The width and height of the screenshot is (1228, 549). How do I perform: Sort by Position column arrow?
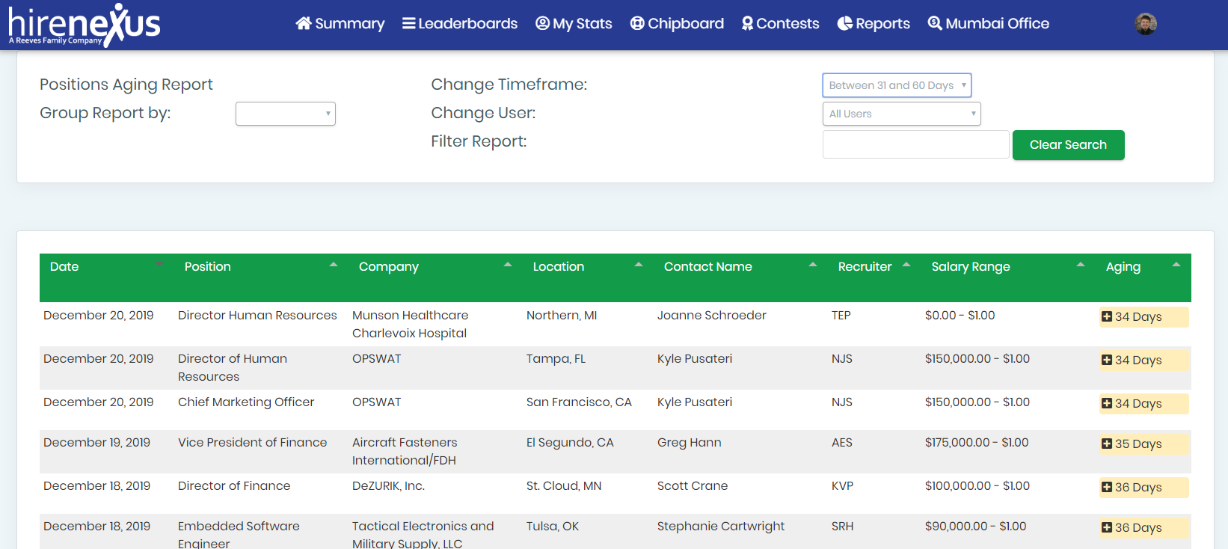click(x=334, y=264)
